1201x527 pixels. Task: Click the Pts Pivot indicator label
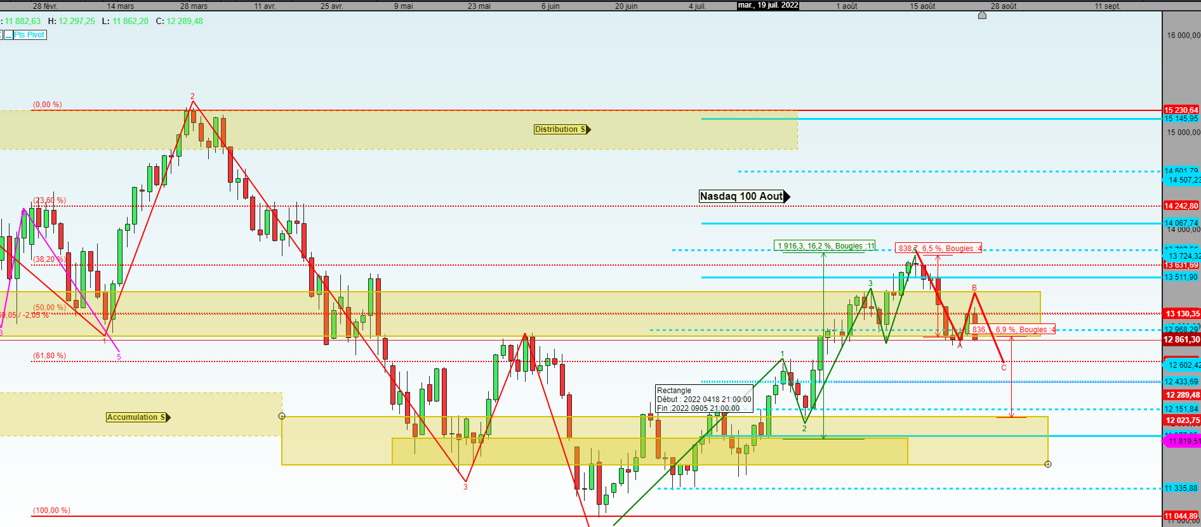click(x=30, y=35)
